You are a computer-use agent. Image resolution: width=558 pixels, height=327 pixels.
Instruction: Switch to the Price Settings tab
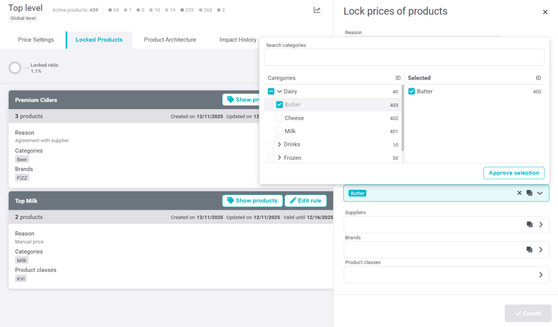pos(36,40)
